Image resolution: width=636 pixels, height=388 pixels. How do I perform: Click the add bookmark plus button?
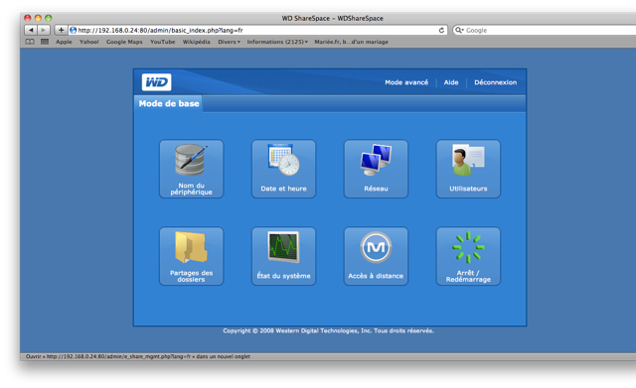[61, 30]
